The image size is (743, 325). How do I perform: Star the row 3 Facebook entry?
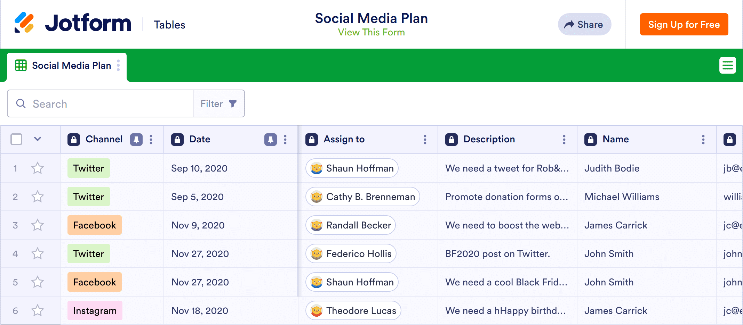(x=38, y=225)
